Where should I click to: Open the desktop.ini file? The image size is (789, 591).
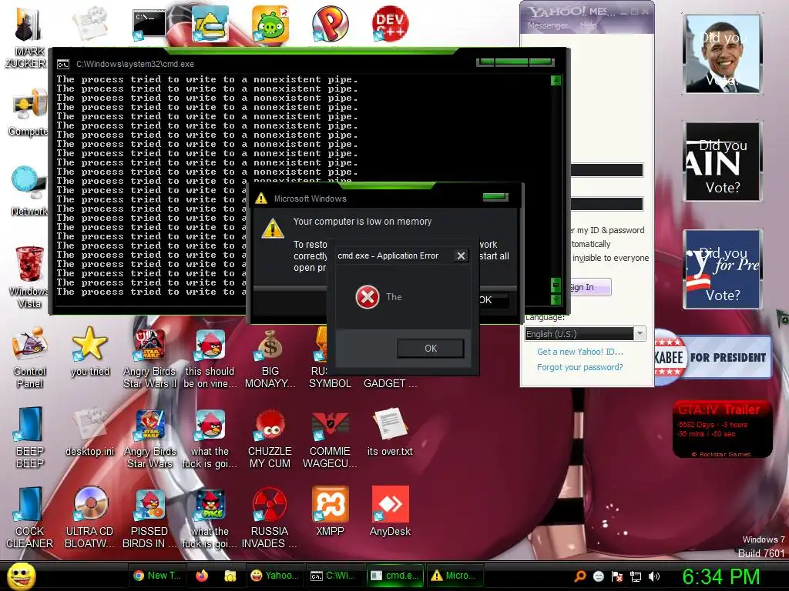(89, 432)
